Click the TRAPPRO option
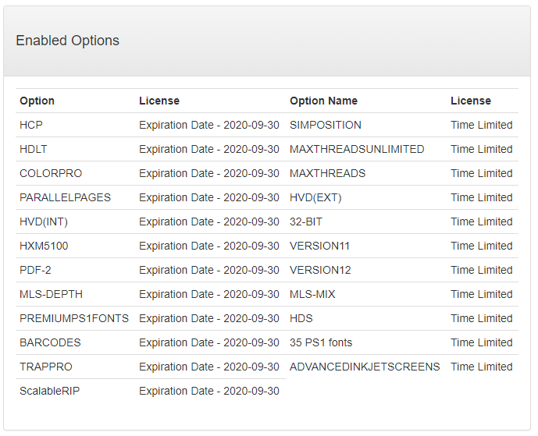The image size is (538, 436). (45, 367)
